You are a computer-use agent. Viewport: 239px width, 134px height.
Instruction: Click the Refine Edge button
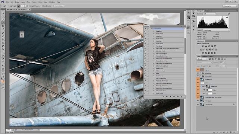click(59, 6)
